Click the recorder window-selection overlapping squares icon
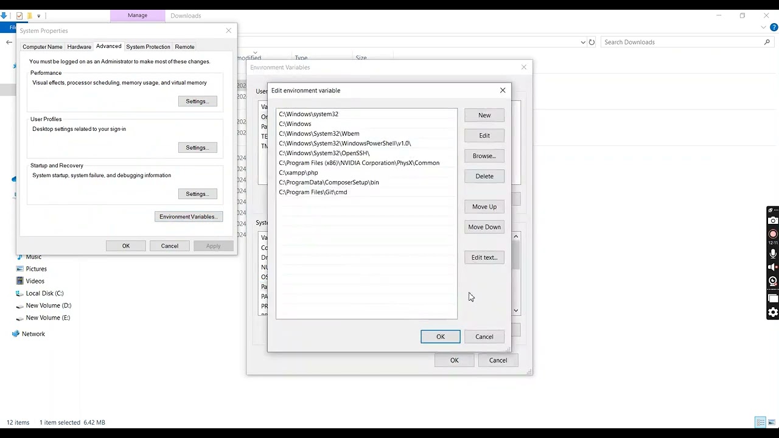The height and width of the screenshot is (438, 779). coord(773,298)
